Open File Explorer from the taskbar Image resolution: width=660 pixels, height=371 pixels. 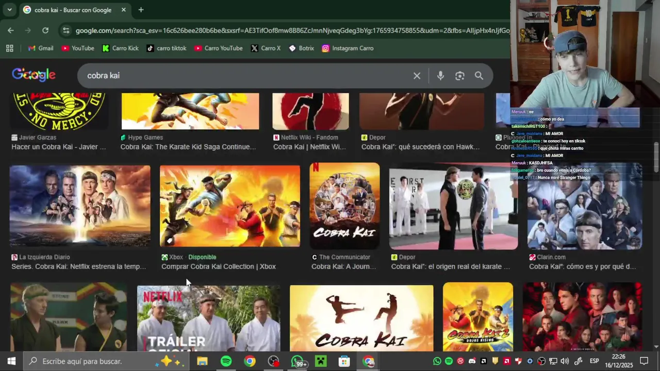coord(202,361)
